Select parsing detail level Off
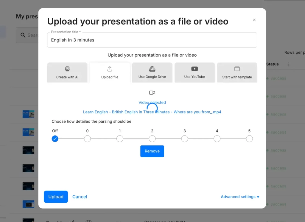This screenshot has height=222, width=305. (55, 139)
